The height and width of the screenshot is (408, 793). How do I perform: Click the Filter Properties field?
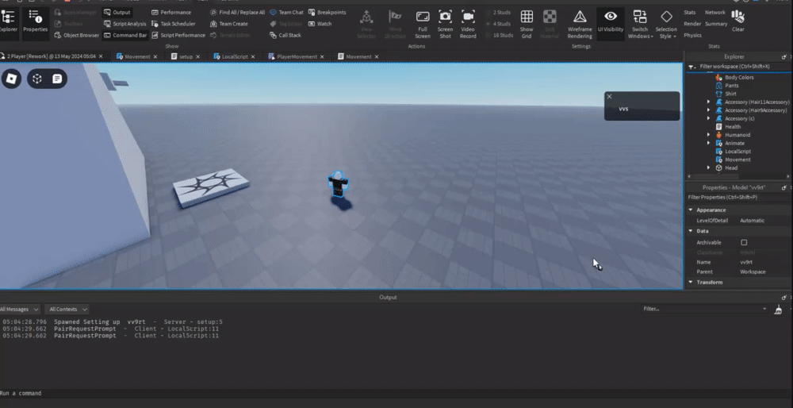pyautogui.click(x=738, y=197)
